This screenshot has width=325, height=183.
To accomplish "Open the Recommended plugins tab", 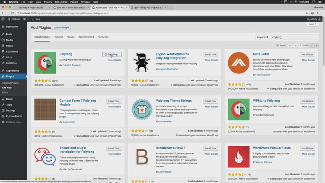I will (86, 37).
